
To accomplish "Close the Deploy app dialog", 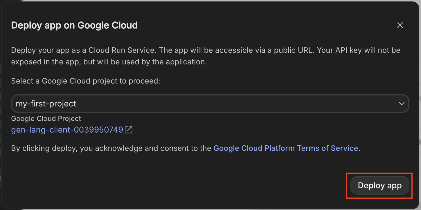I will pyautogui.click(x=400, y=26).
